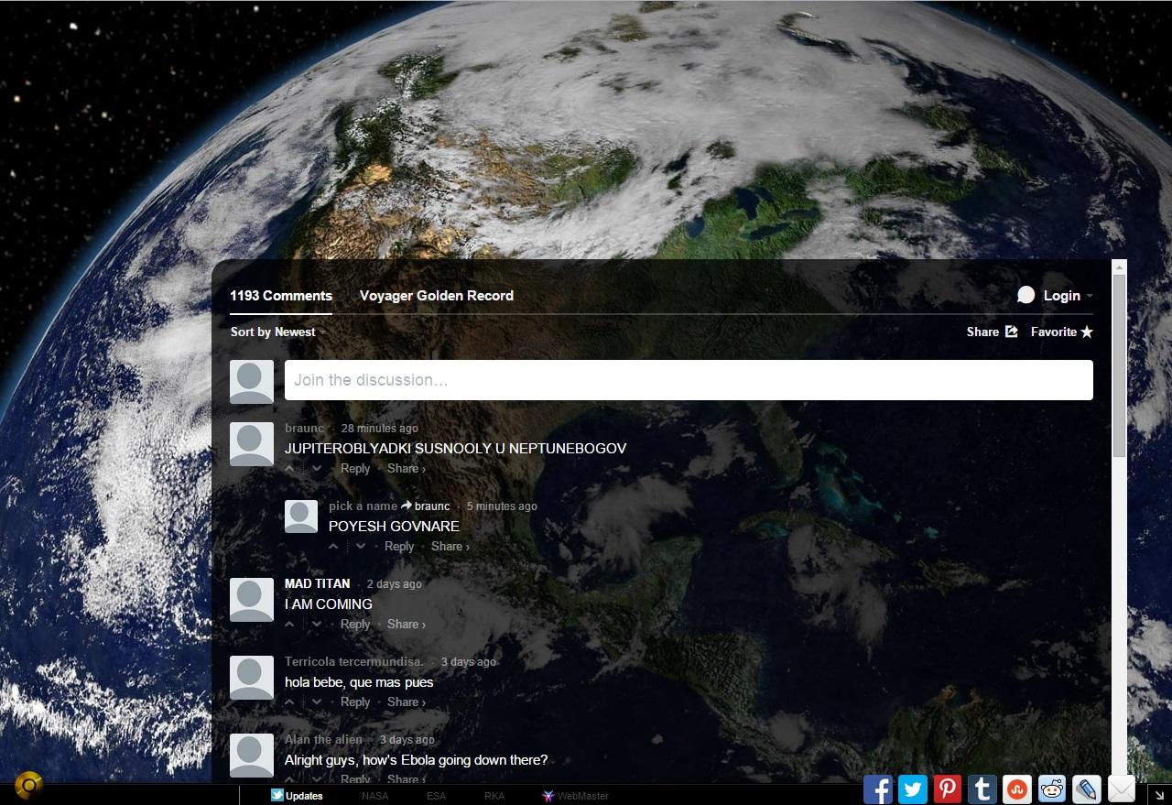Reply to the POYESH GOVNARE comment

tap(399, 546)
